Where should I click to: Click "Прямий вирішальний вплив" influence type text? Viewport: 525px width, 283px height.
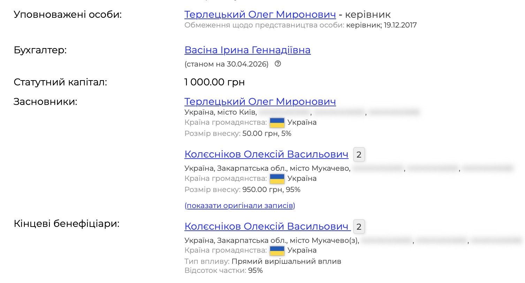click(x=287, y=261)
